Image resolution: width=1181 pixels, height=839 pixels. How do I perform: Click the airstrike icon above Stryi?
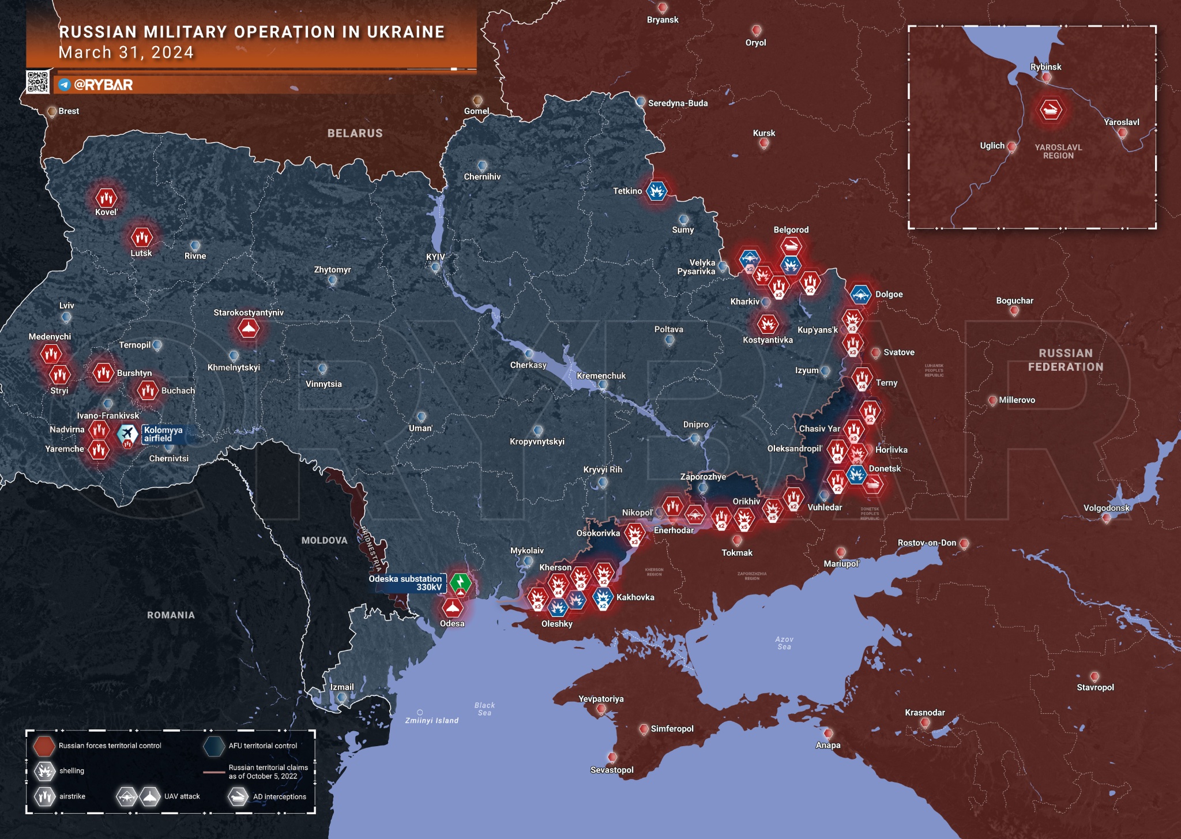(59, 375)
